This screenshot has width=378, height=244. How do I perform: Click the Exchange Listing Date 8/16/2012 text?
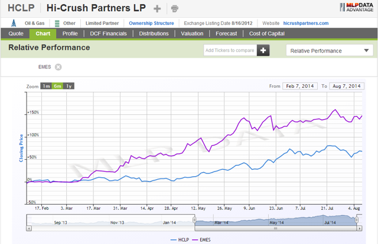pyautogui.click(x=218, y=23)
